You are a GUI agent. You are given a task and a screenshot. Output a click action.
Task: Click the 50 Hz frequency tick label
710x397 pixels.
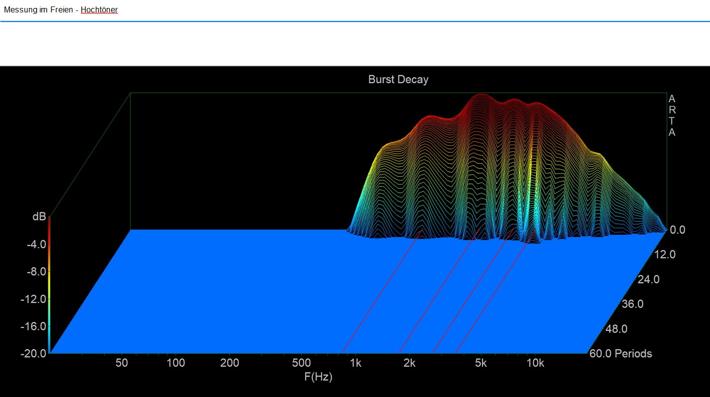[x=122, y=363]
